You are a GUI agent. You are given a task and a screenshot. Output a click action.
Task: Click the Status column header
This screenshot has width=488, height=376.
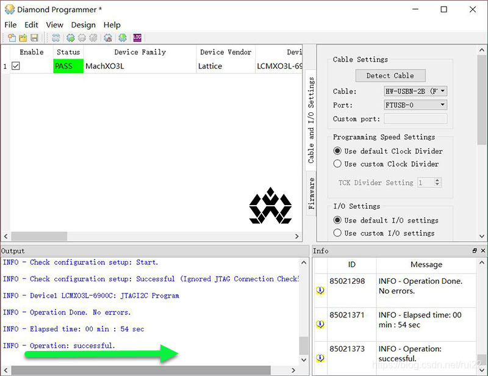tap(68, 52)
